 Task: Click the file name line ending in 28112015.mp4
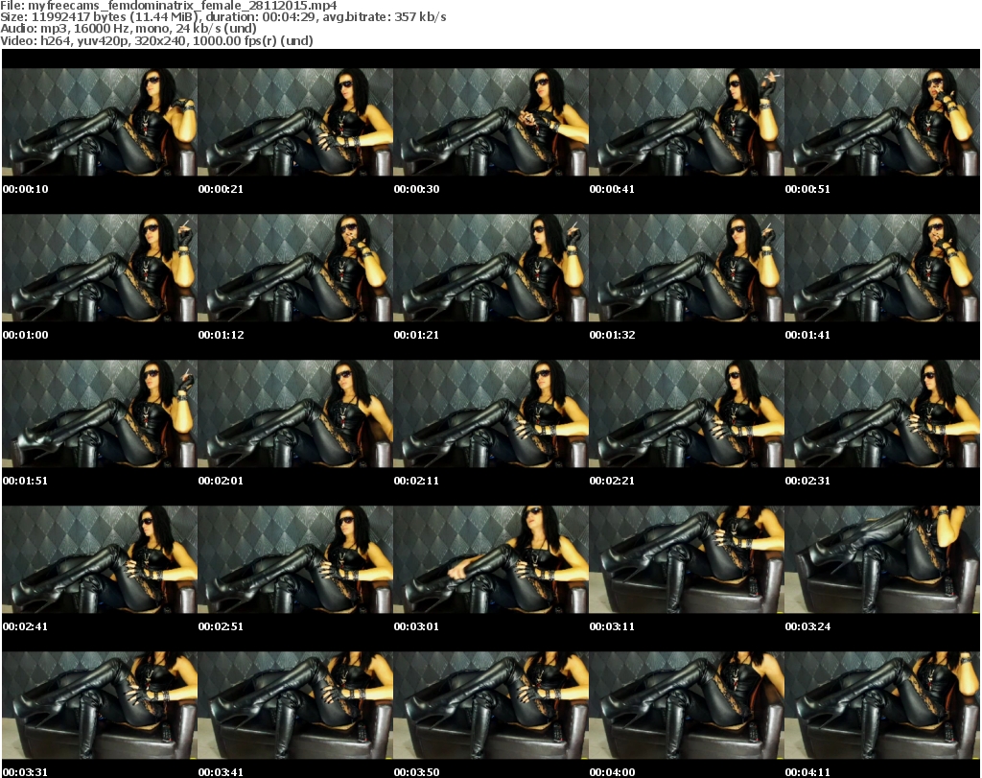point(169,5)
